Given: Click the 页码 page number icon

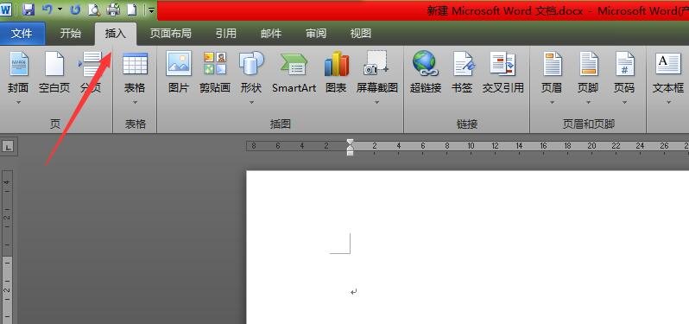Looking at the screenshot, I should pos(624,64).
